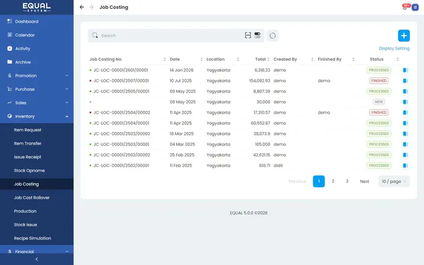Open Recipe Simulation submenu
The width and height of the screenshot is (424, 265).
[32, 238]
